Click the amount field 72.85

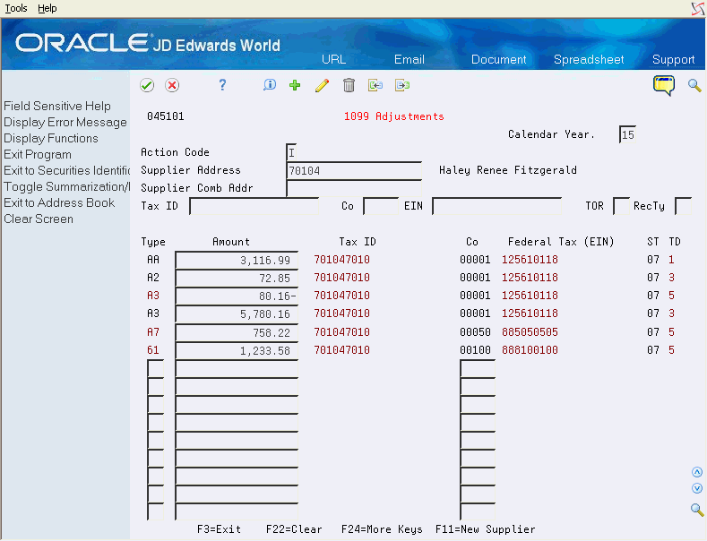tap(237, 279)
